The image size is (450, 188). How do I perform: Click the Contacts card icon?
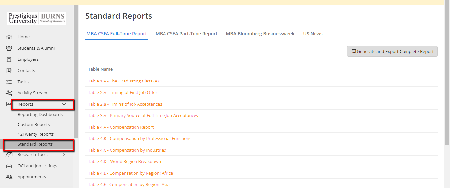(9, 71)
